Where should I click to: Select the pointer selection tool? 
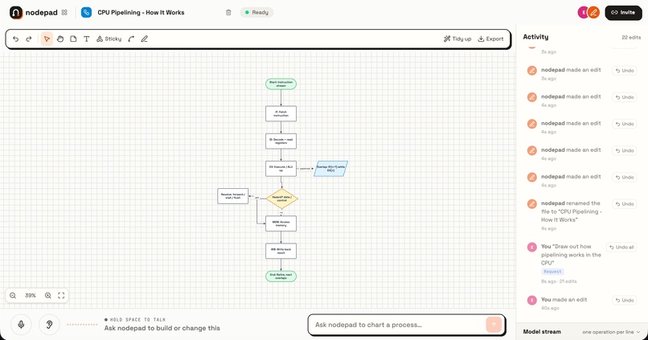(x=47, y=39)
